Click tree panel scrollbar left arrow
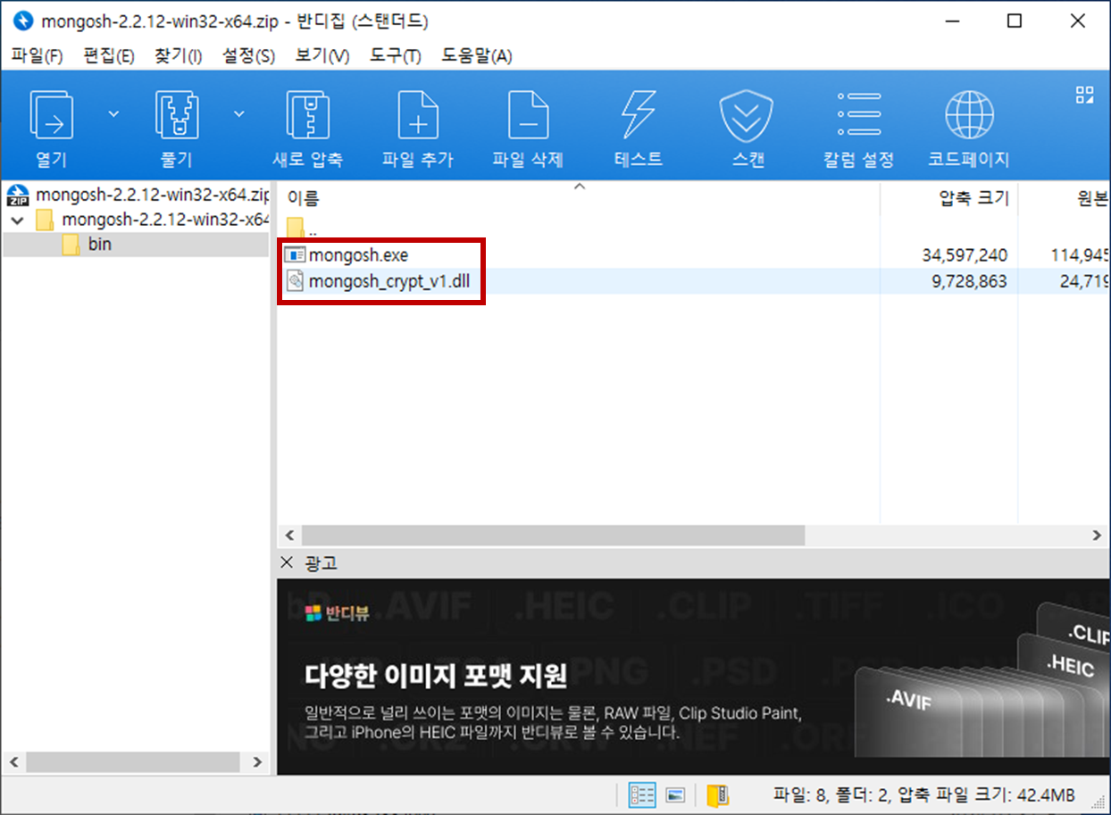The image size is (1111, 815). pos(13,762)
